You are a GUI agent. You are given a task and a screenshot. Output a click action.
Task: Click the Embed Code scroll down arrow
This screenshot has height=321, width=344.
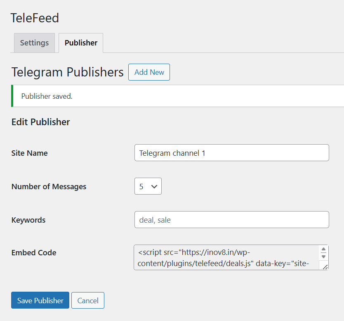pyautogui.click(x=324, y=257)
